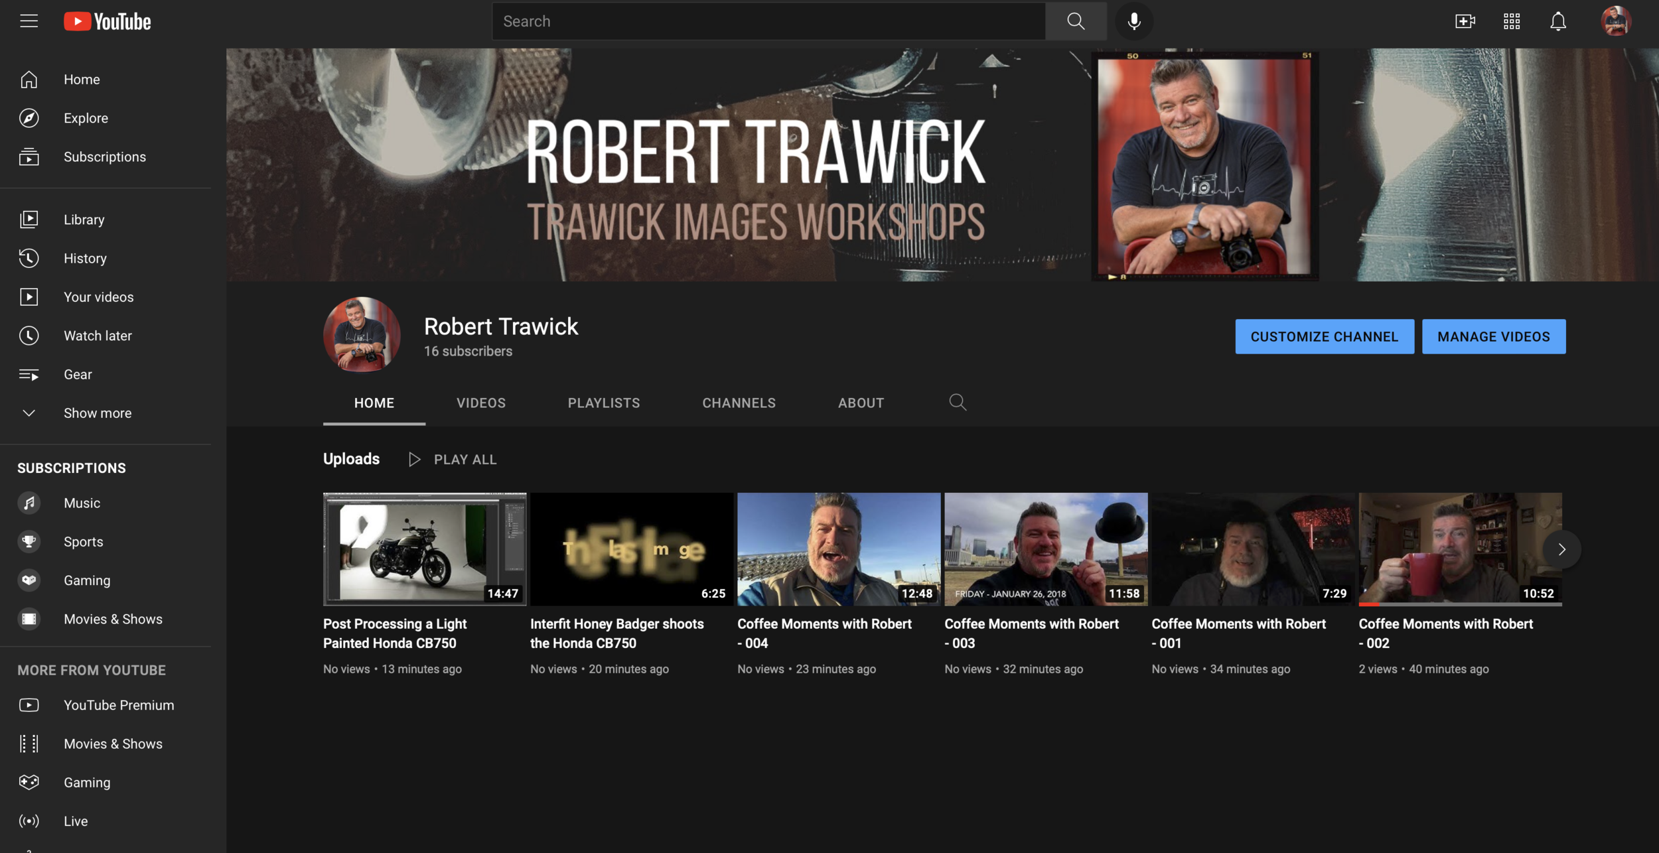The width and height of the screenshot is (1659, 853).
Task: Open the YouTube apps grid icon
Action: pyautogui.click(x=1511, y=21)
